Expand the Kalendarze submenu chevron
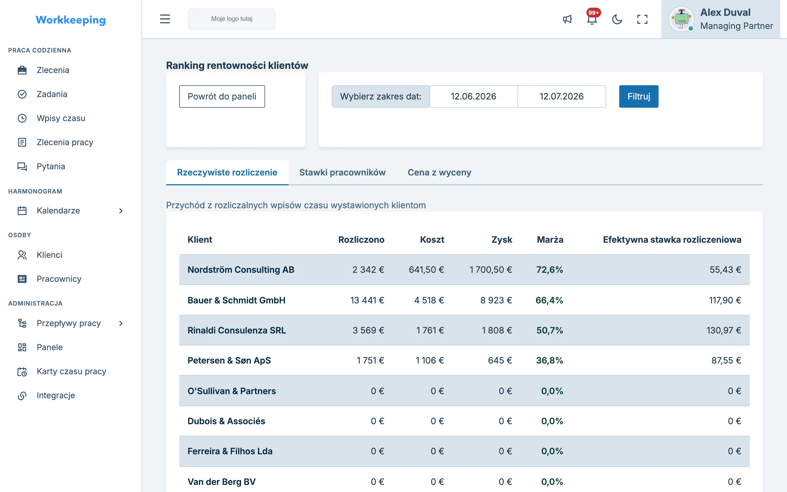The height and width of the screenshot is (492, 787). [121, 210]
